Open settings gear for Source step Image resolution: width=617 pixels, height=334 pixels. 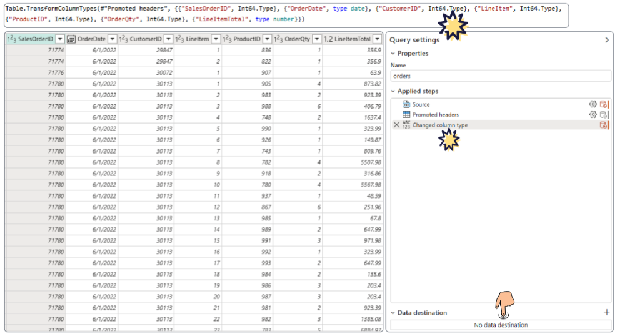(x=593, y=104)
